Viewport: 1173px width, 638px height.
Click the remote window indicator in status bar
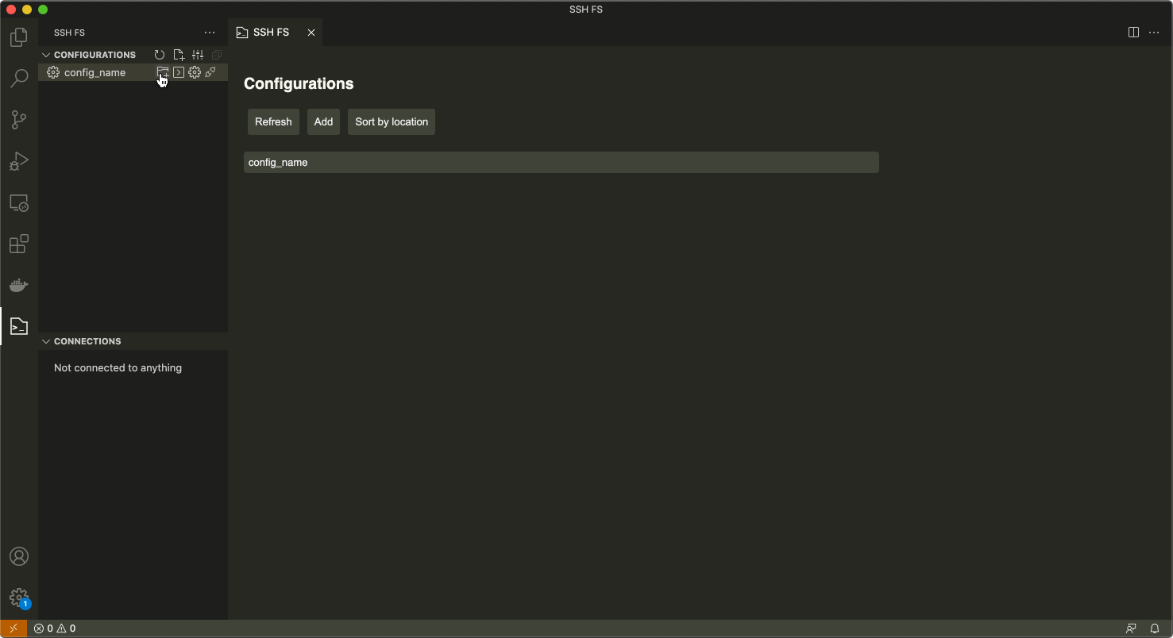[x=14, y=628]
